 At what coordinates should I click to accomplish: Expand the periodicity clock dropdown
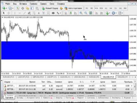pyautogui.click(x=116, y=13)
